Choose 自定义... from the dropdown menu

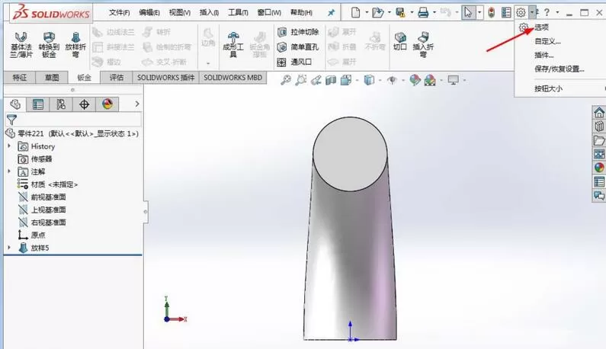point(547,41)
